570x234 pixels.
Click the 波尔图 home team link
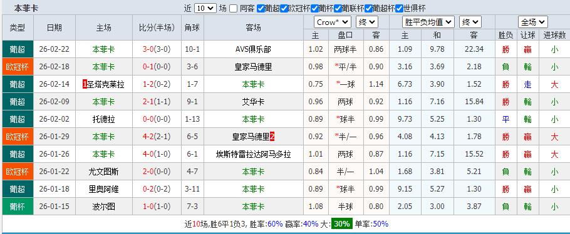click(x=104, y=207)
